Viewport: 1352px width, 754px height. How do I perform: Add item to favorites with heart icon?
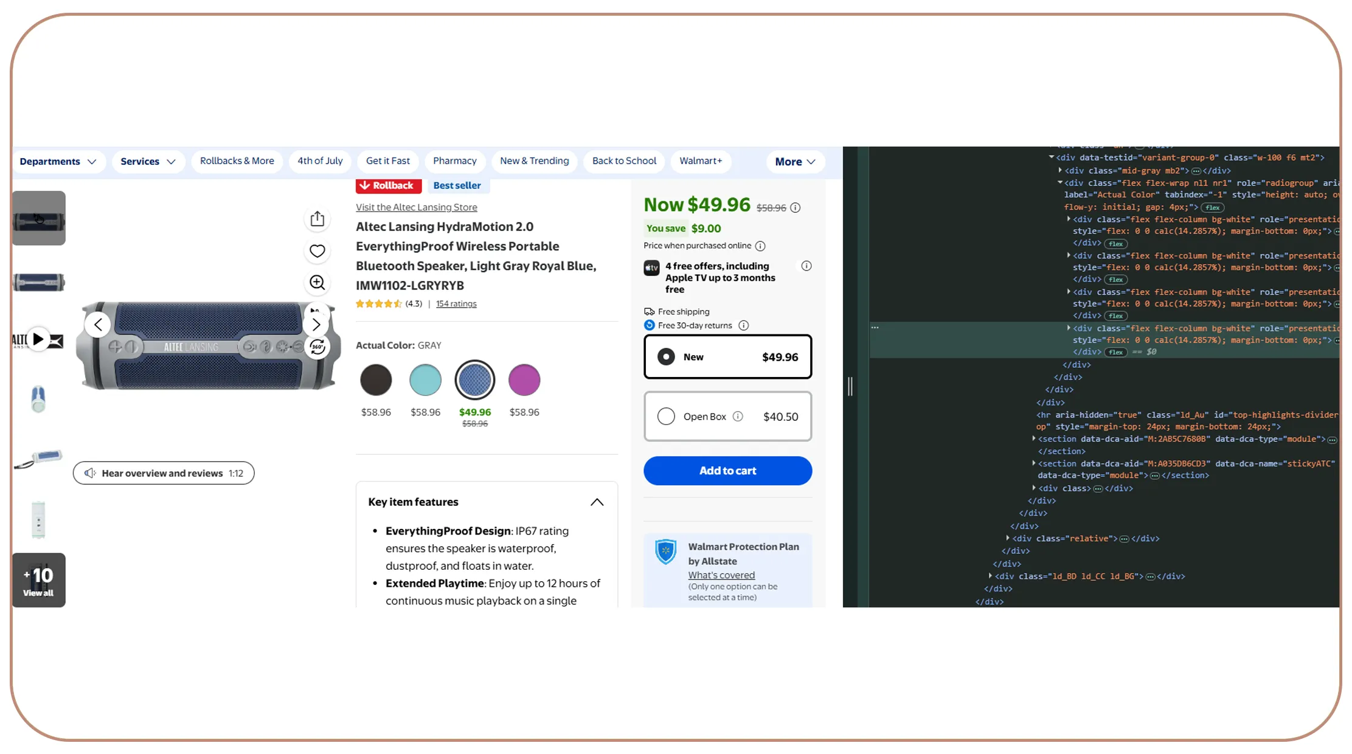point(317,251)
